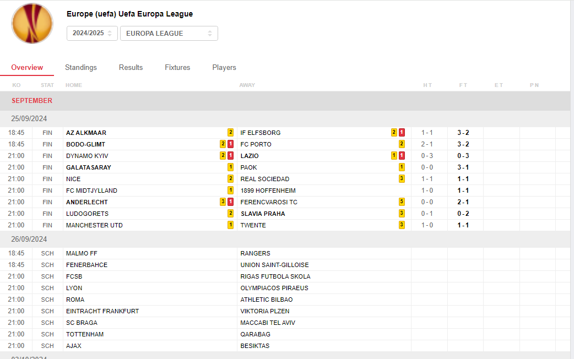Switch to the Standings tab

pyautogui.click(x=81, y=67)
